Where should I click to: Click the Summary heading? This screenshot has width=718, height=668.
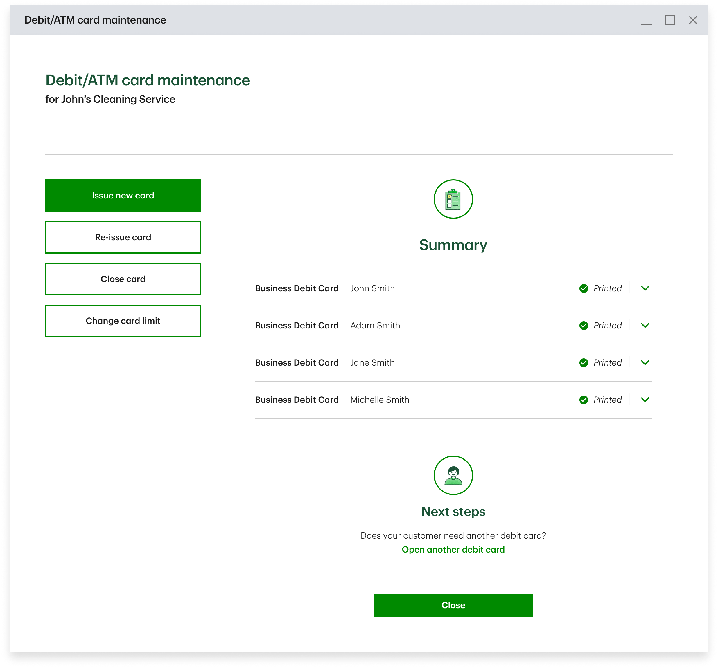[453, 245]
